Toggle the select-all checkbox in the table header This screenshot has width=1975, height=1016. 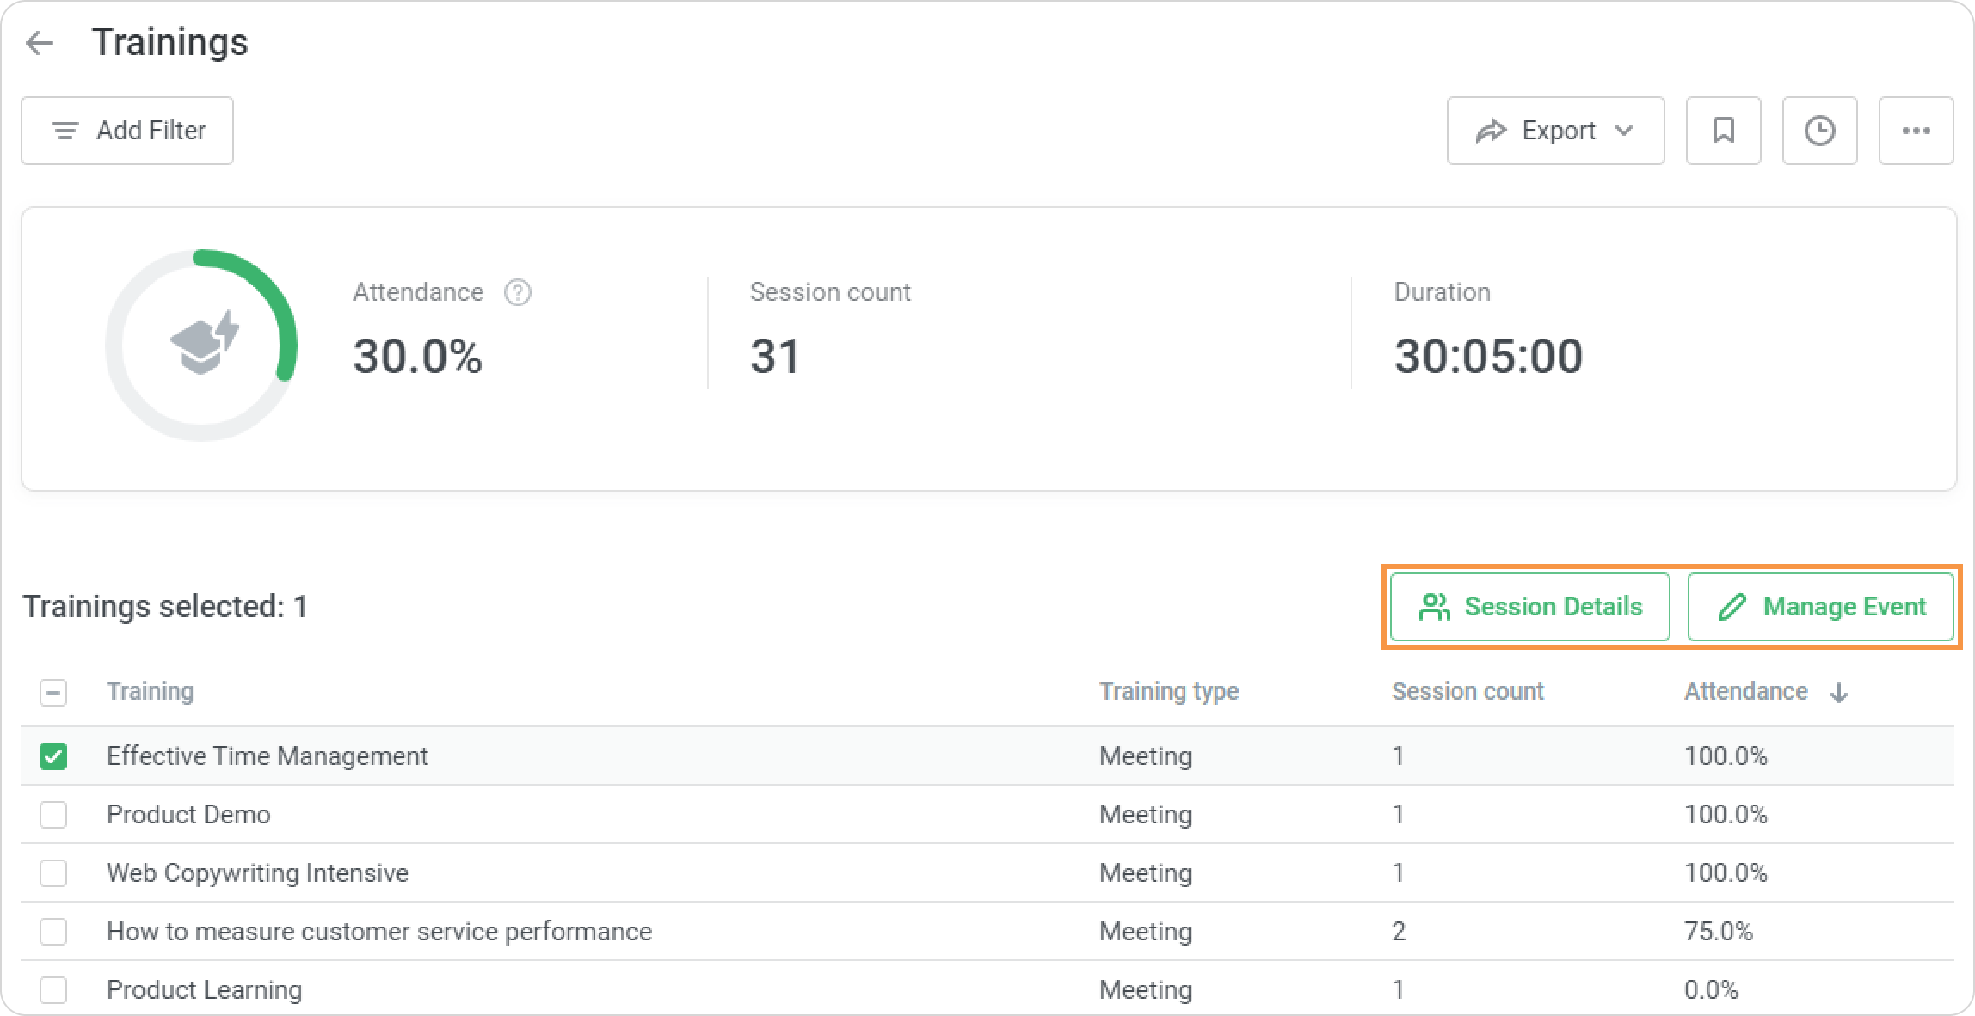coord(53,693)
